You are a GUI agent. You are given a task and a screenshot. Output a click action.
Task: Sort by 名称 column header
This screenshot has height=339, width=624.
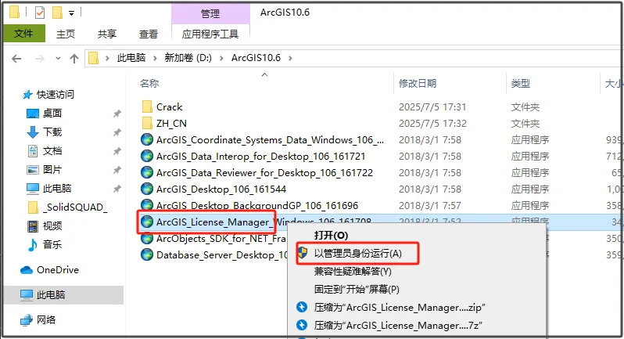(149, 83)
